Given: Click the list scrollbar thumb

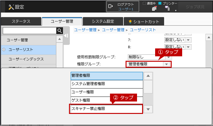Looking at the screenshot, I should (x=148, y=87).
